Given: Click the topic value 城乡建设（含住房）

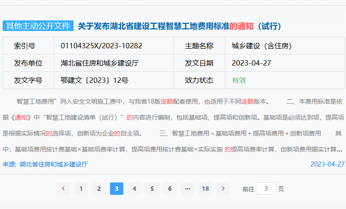Looking at the screenshot, I should click(262, 46).
